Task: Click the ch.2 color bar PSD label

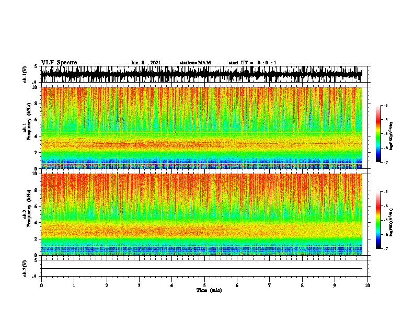Action: click(391, 222)
